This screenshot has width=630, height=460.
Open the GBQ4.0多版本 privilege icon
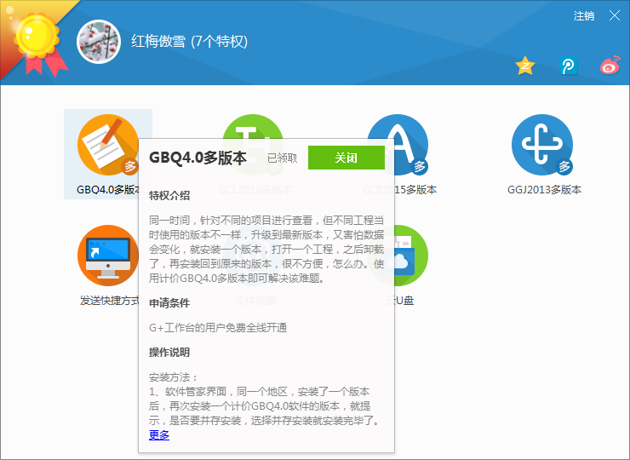pyautogui.click(x=107, y=144)
